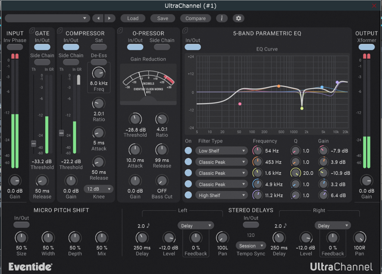
Task: Enable the Gate Side Chain switch
Action: click(42, 62)
